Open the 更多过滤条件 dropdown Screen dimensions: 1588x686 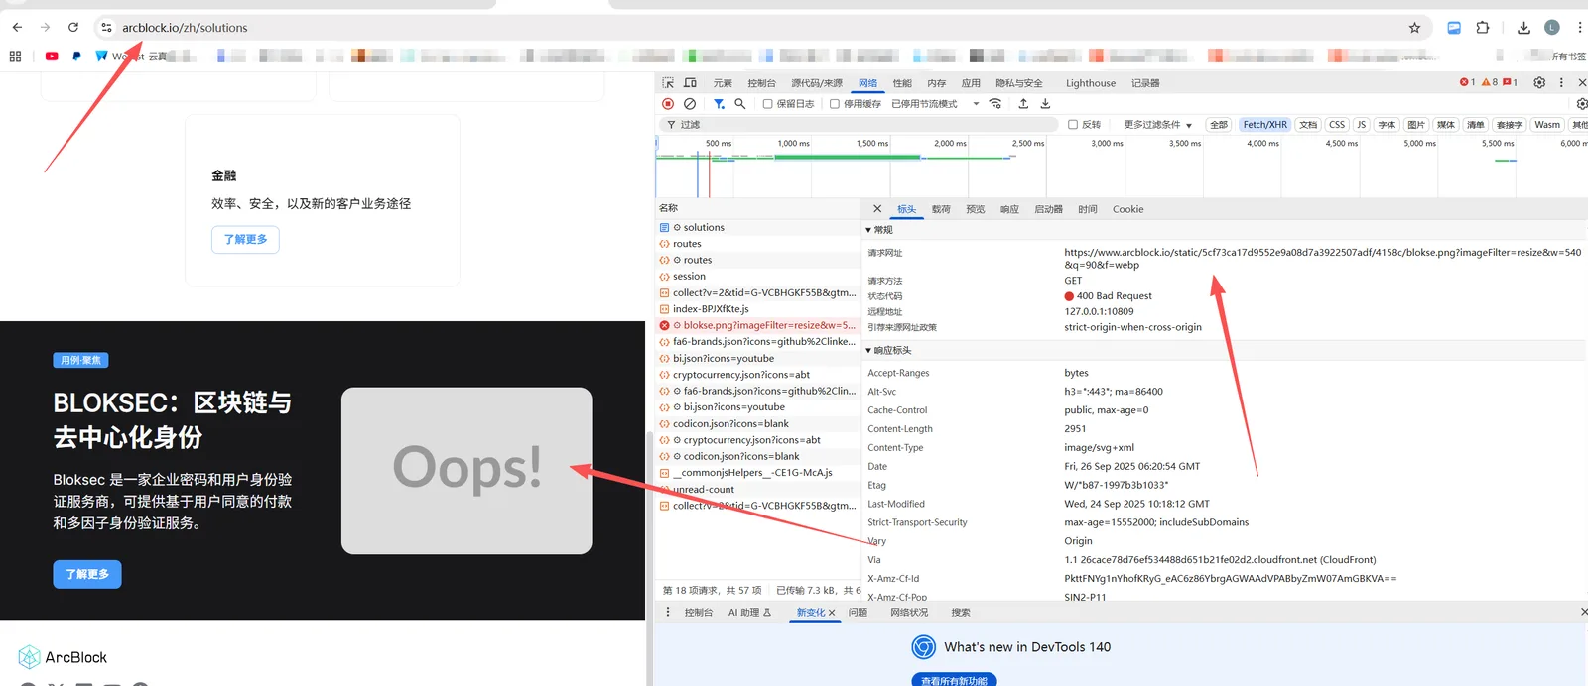point(1158,125)
